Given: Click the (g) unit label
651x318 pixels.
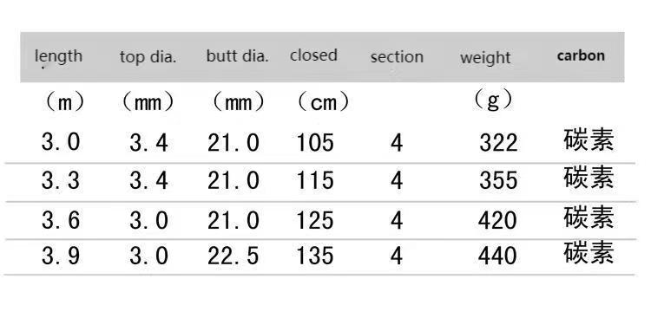Looking at the screenshot, I should tap(493, 100).
